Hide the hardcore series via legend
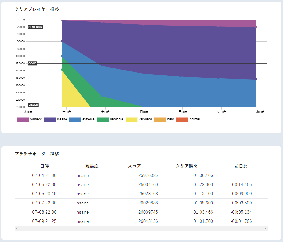Screen dimensions: 283x242 [x=103, y=120]
